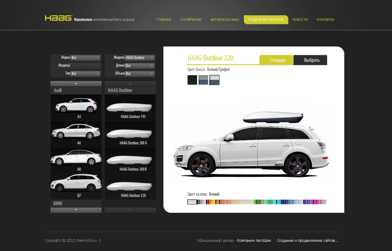Open the АВТОБОКСЫ HAAG menu item
Image resolution: width=392 pixels, height=251 pixels.
[224, 20]
